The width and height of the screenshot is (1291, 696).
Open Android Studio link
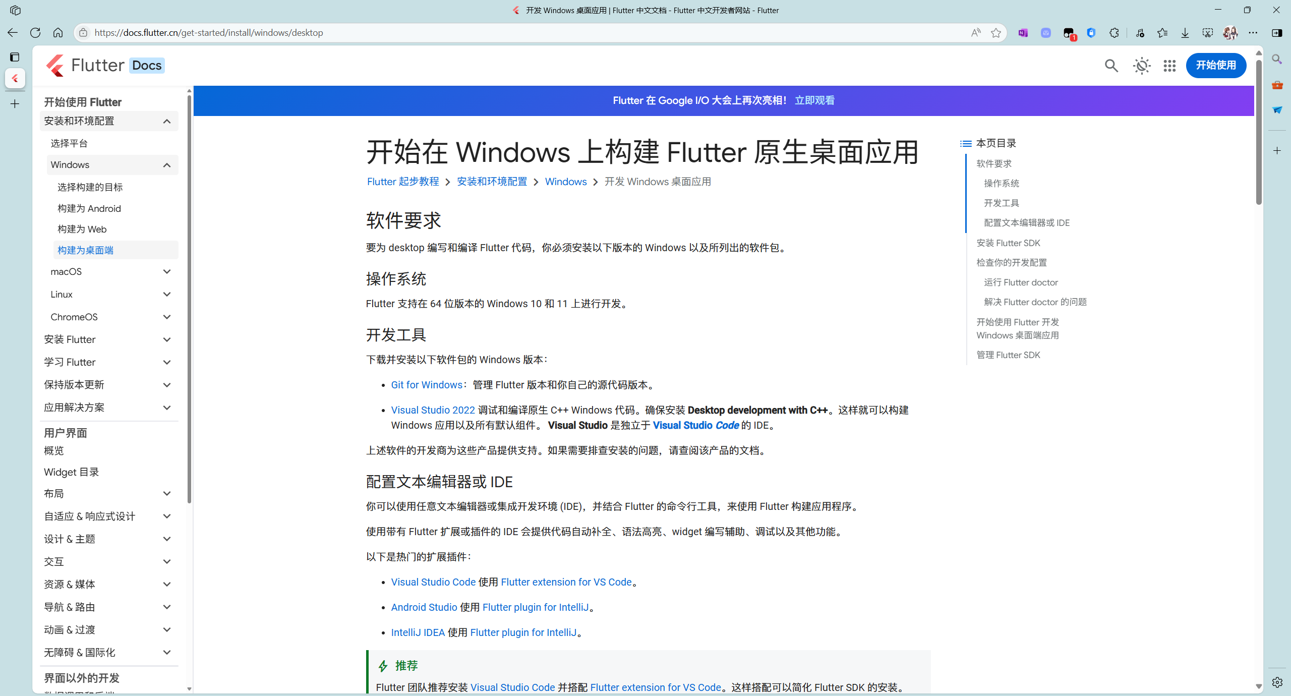click(424, 607)
